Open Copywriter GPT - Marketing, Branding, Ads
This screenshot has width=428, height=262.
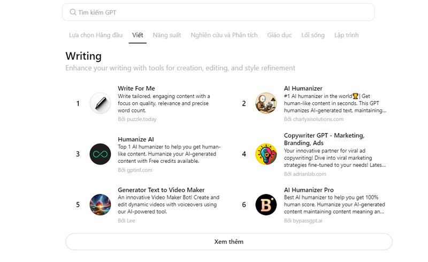point(324,139)
